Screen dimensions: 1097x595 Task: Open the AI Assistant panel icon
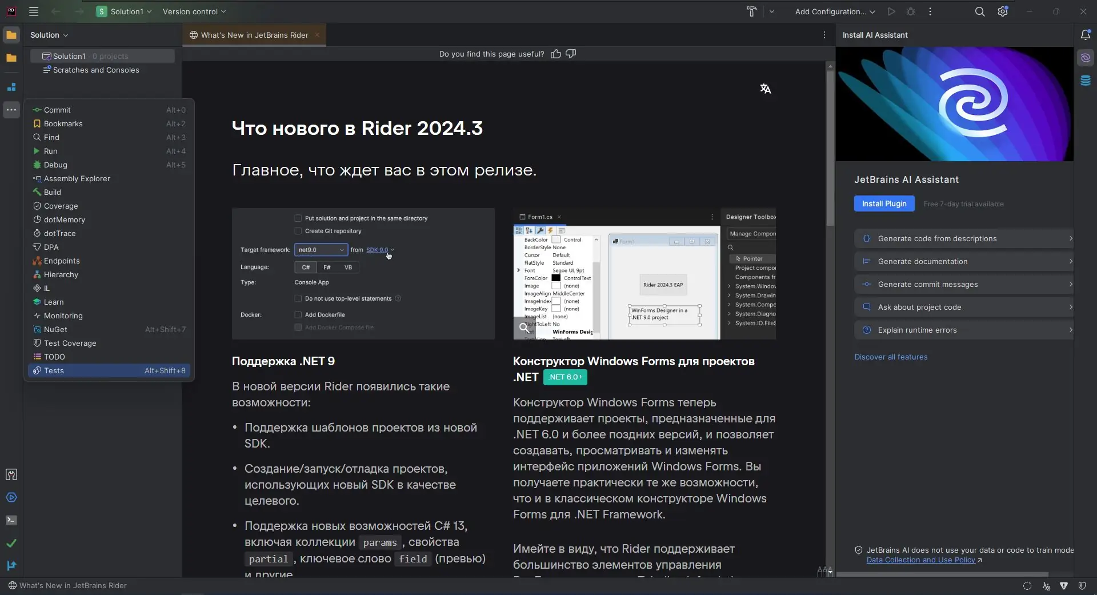(x=1086, y=57)
